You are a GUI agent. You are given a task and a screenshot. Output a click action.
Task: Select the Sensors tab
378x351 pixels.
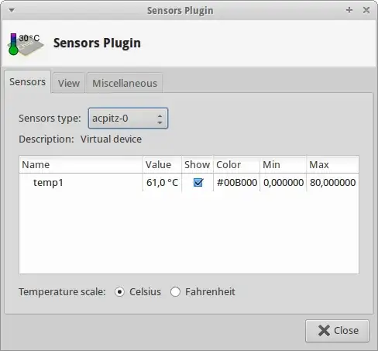[27, 82]
